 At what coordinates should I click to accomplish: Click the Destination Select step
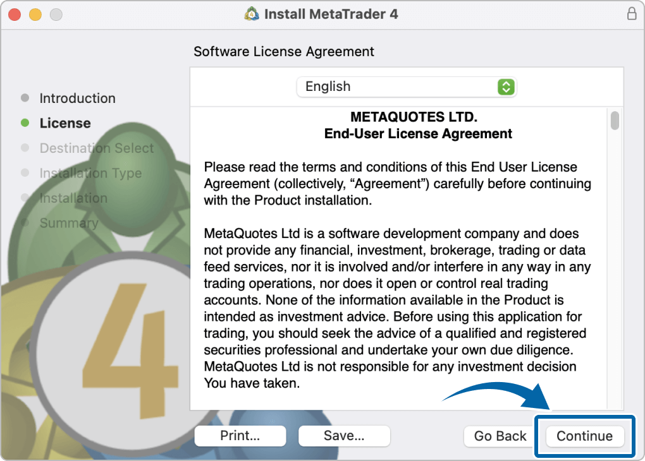(x=97, y=148)
